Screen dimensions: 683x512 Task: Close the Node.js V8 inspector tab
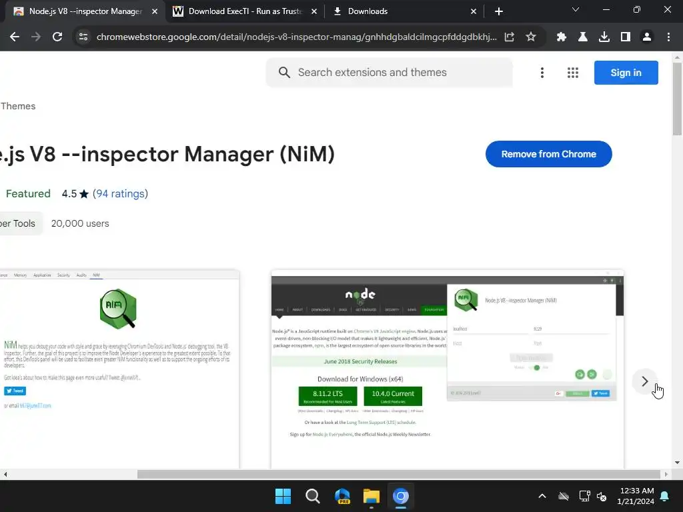[155, 11]
